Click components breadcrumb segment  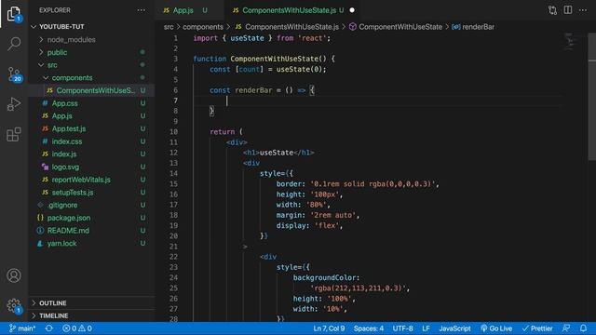(203, 27)
